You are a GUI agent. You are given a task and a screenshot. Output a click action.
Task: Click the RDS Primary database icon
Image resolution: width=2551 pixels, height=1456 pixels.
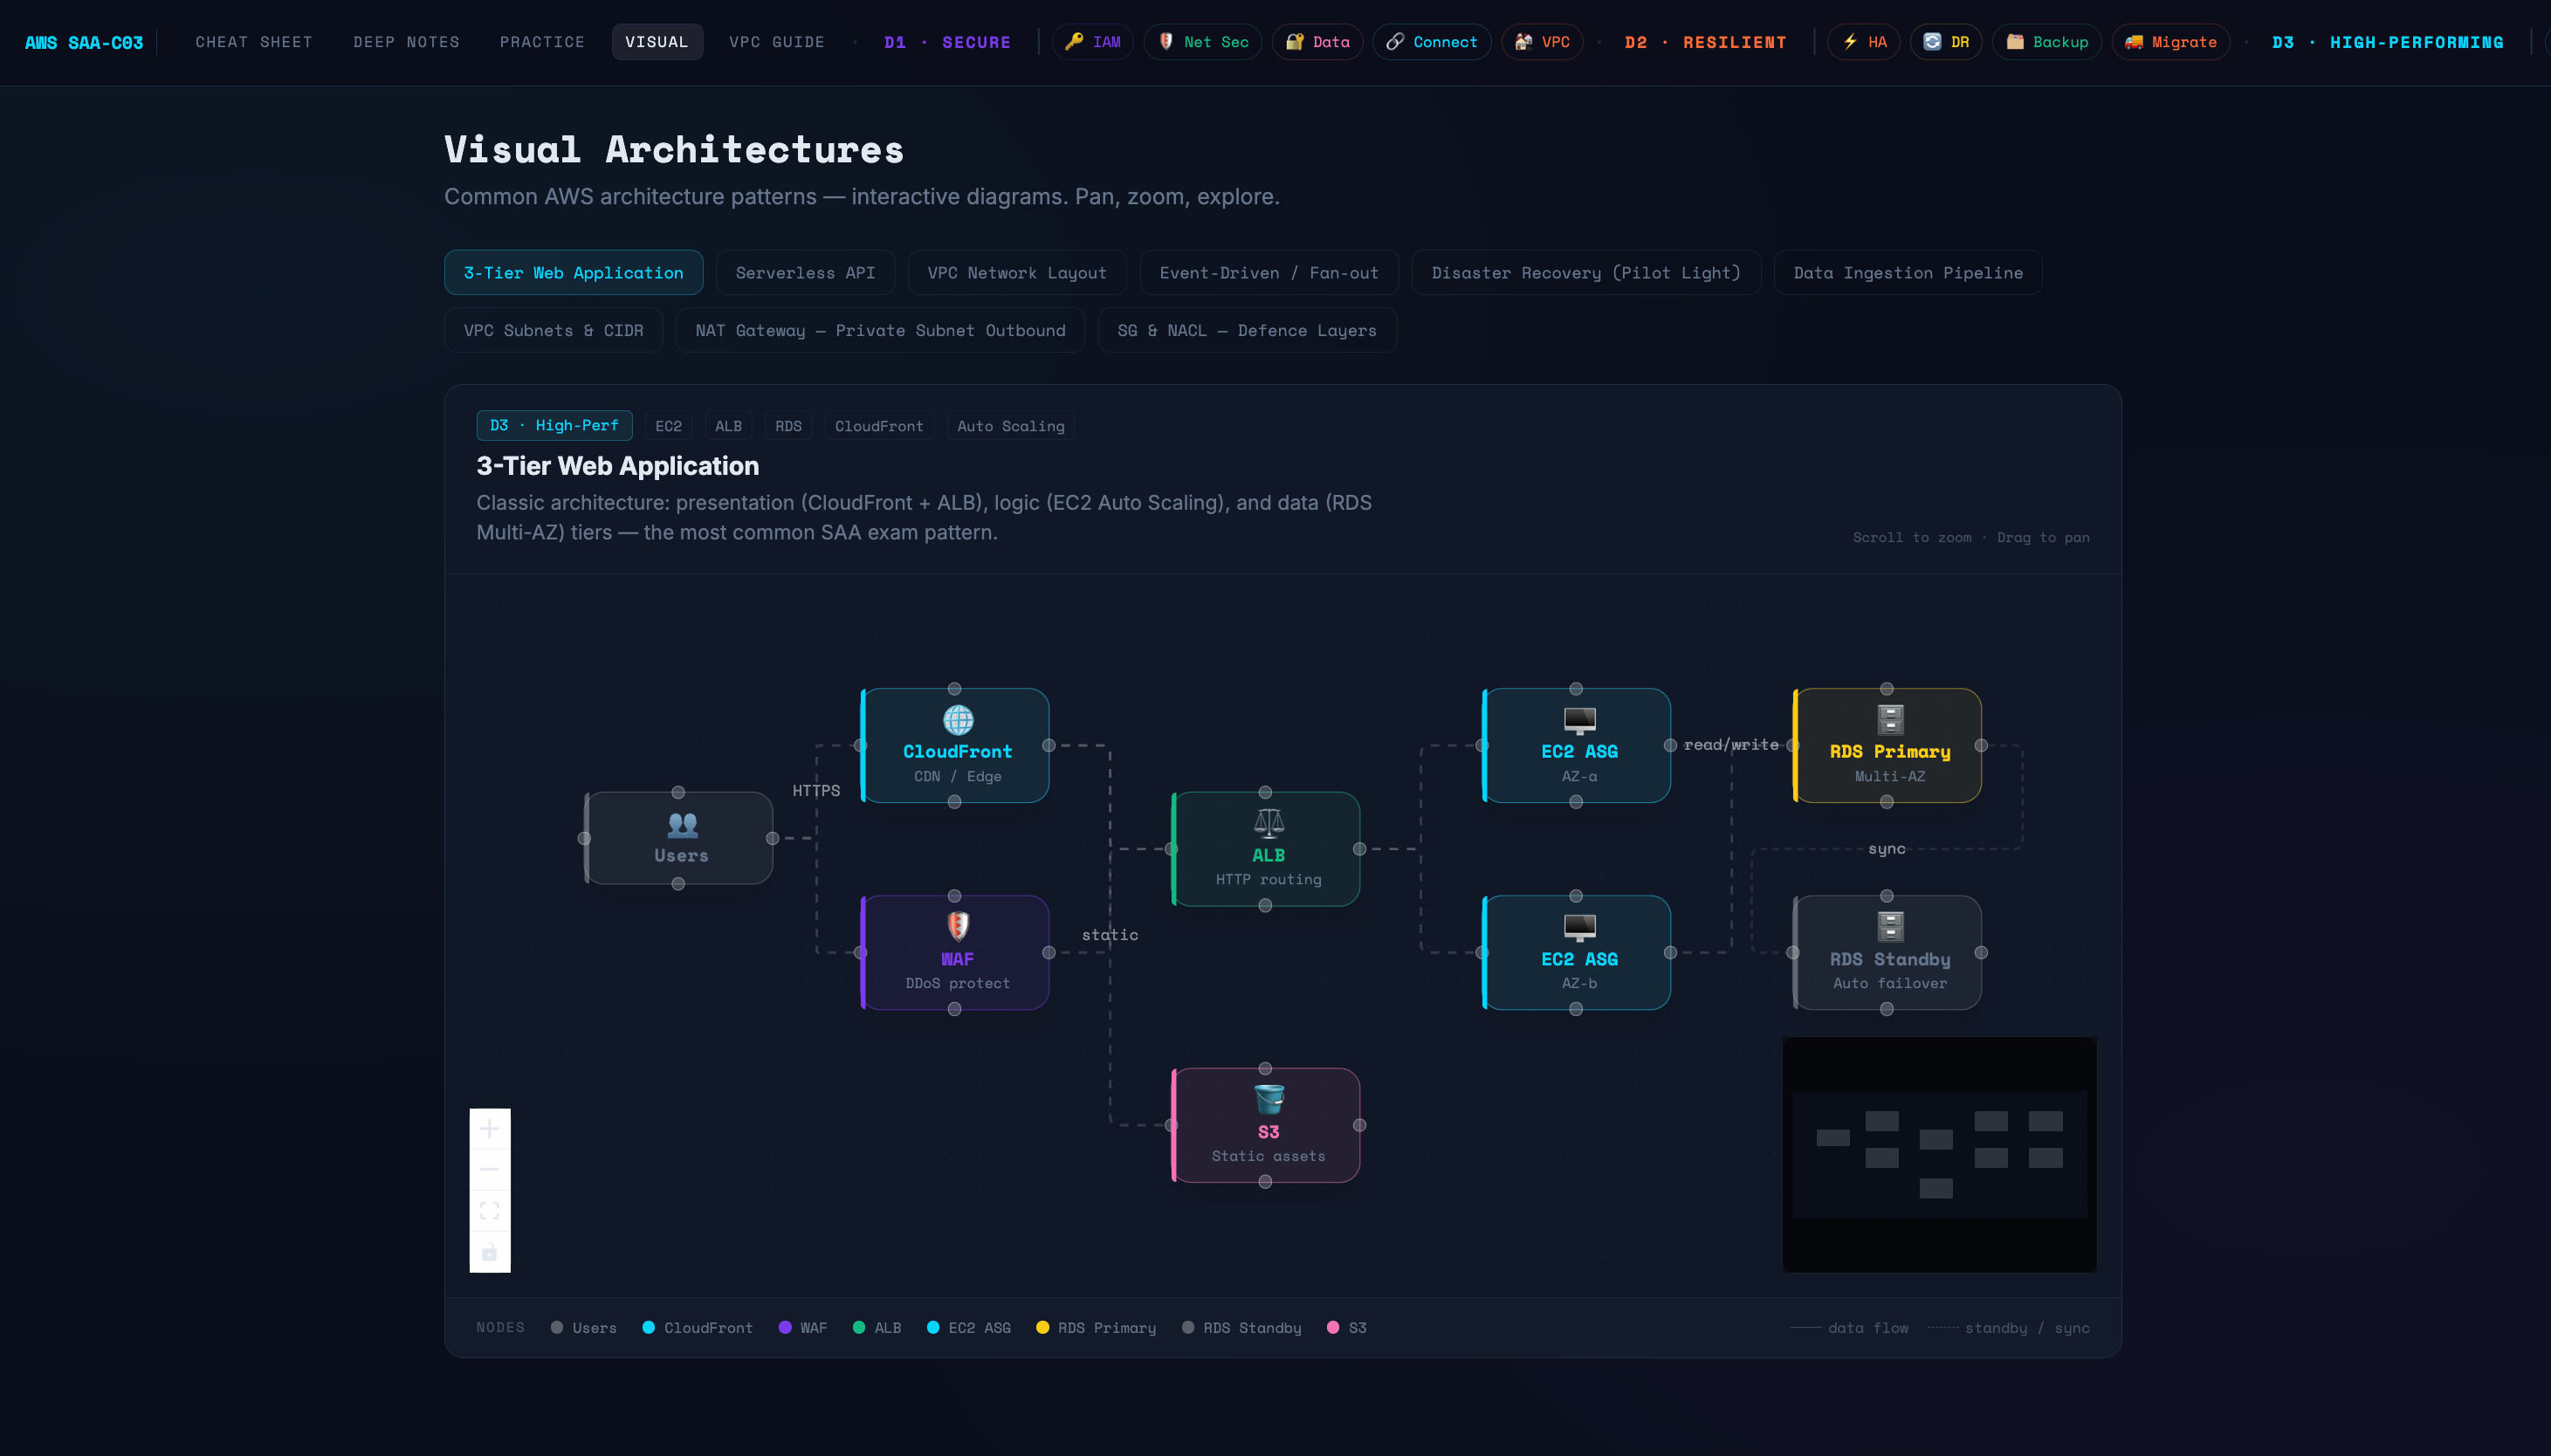pyautogui.click(x=1890, y=720)
